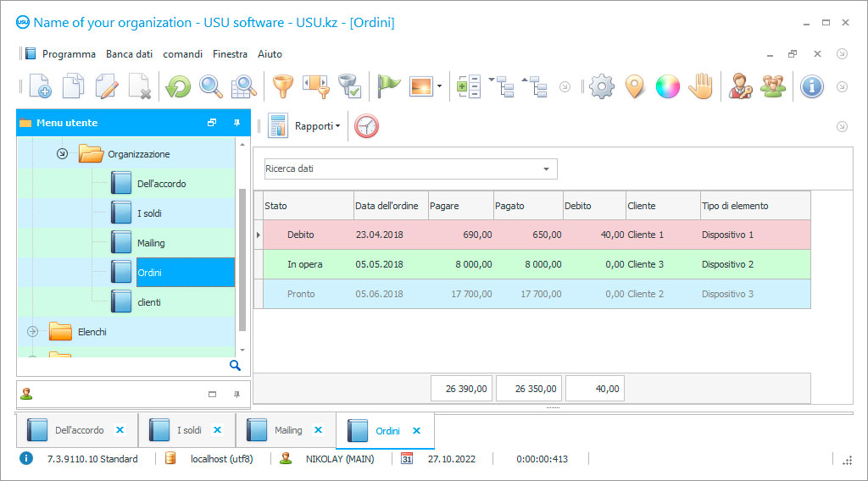Click the grouping list plus icon
Screen dimensions: 868x481
click(468, 86)
